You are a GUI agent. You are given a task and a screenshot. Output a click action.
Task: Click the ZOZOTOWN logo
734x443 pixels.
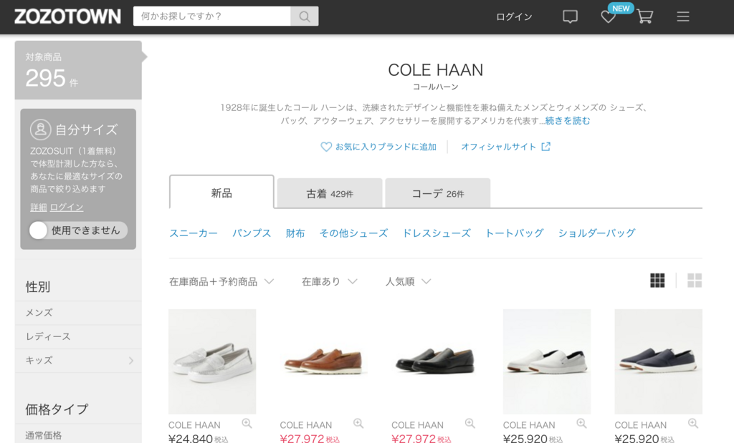tap(67, 16)
